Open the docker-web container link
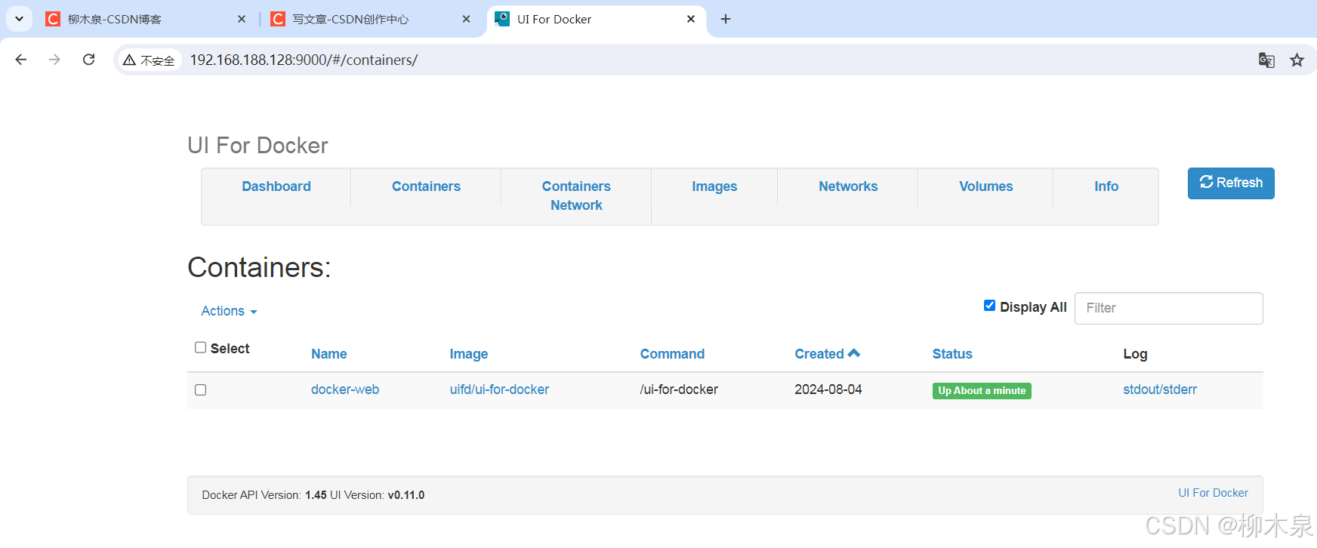 [345, 389]
